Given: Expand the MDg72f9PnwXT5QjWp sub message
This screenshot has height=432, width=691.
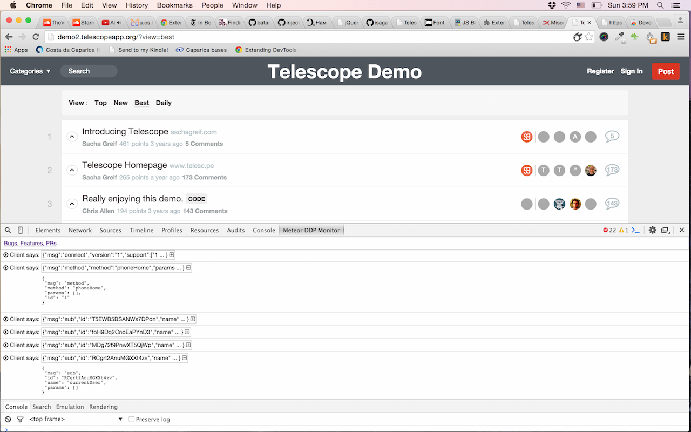Looking at the screenshot, I should coord(188,345).
